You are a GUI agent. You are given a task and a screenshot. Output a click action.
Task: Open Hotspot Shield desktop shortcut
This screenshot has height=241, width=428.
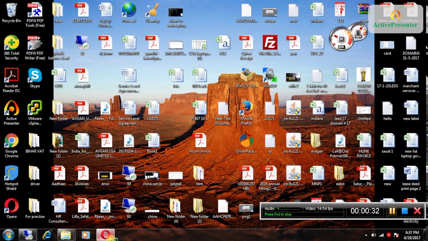(11, 178)
